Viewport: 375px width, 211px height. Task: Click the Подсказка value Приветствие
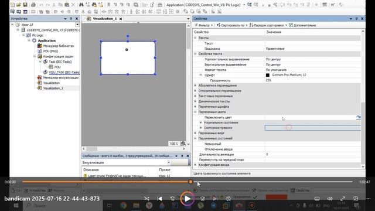(275, 49)
